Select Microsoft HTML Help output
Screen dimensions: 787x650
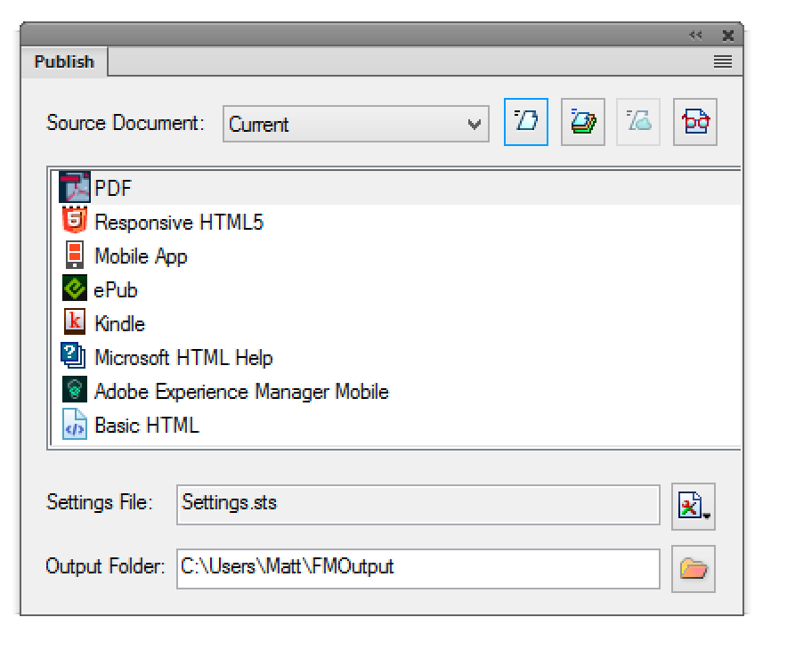[x=183, y=358]
